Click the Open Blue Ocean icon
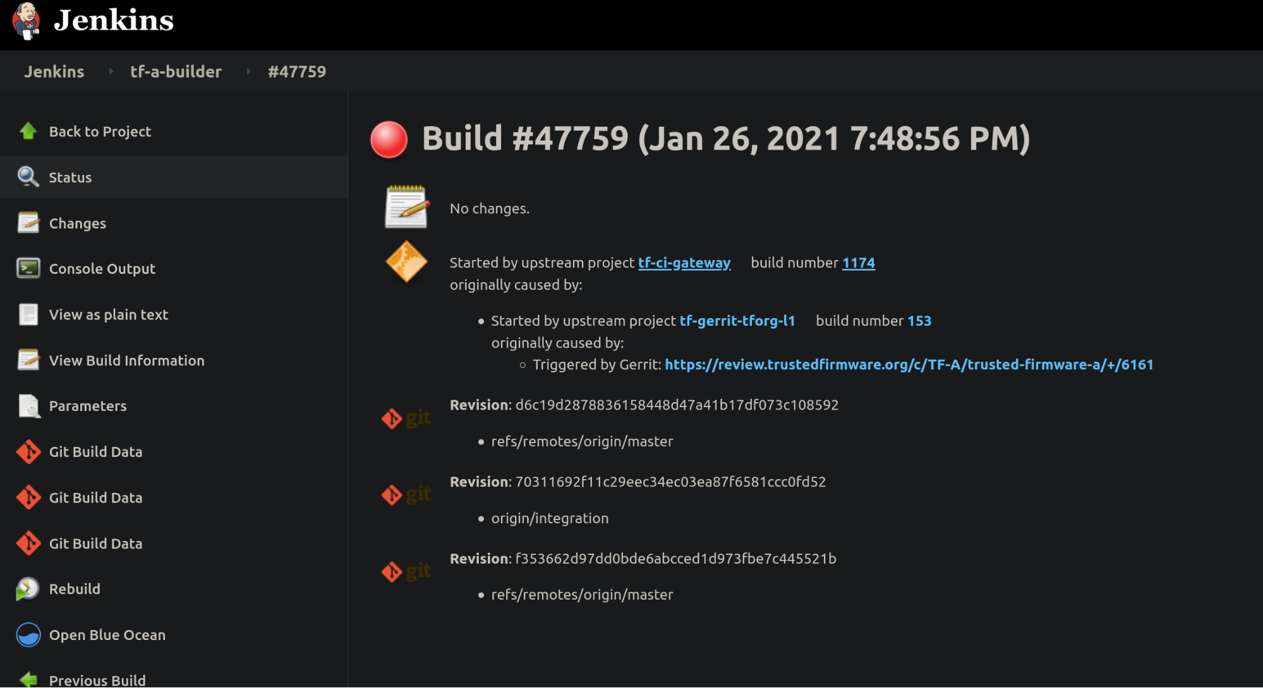This screenshot has height=688, width=1263. [28, 635]
